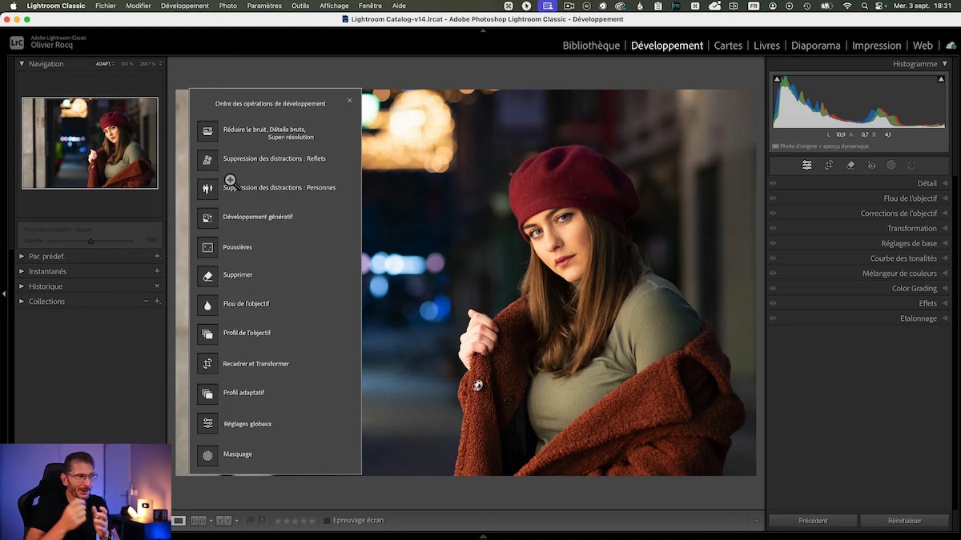The image size is (961, 540).
Task: Open the Bibliothèque module
Action: (591, 46)
